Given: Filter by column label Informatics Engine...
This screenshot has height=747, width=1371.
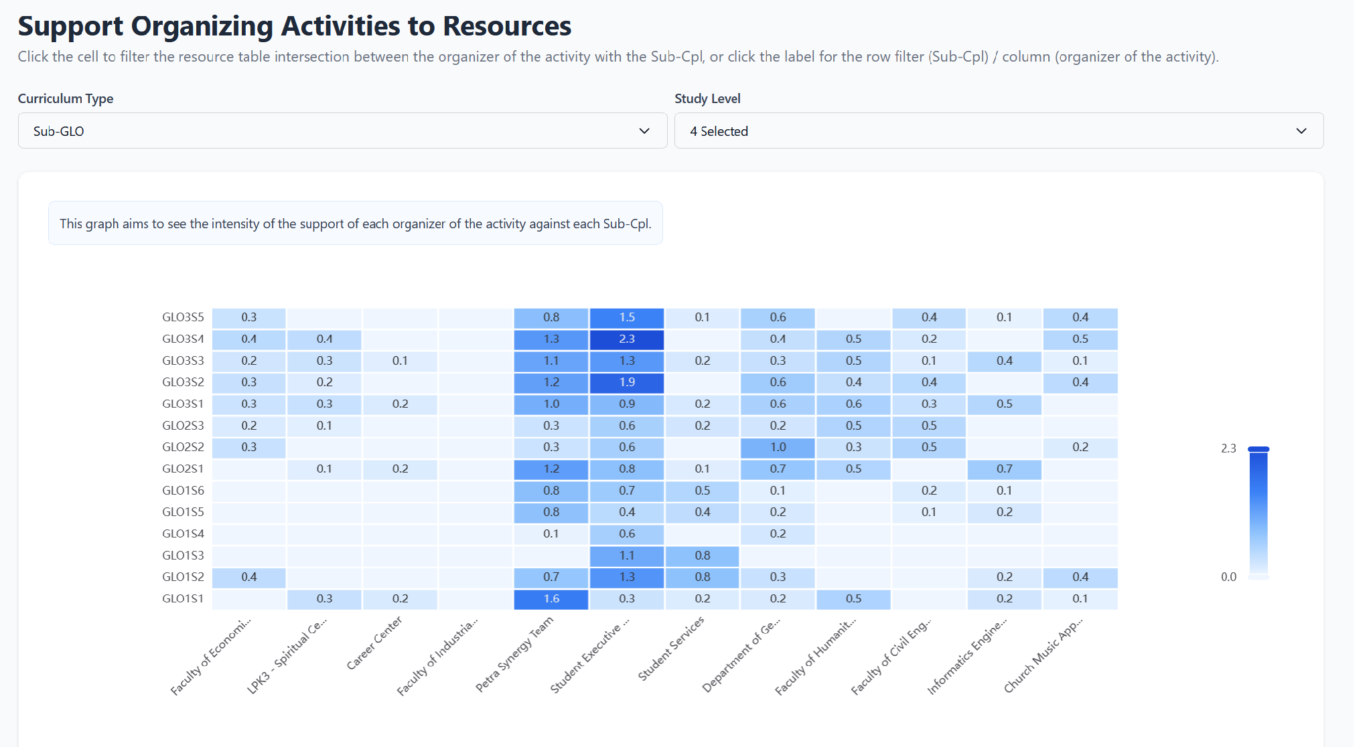Looking at the screenshot, I should [x=967, y=656].
